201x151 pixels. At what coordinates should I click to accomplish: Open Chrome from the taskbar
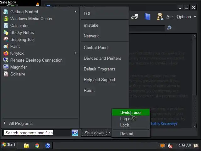(x=37, y=146)
